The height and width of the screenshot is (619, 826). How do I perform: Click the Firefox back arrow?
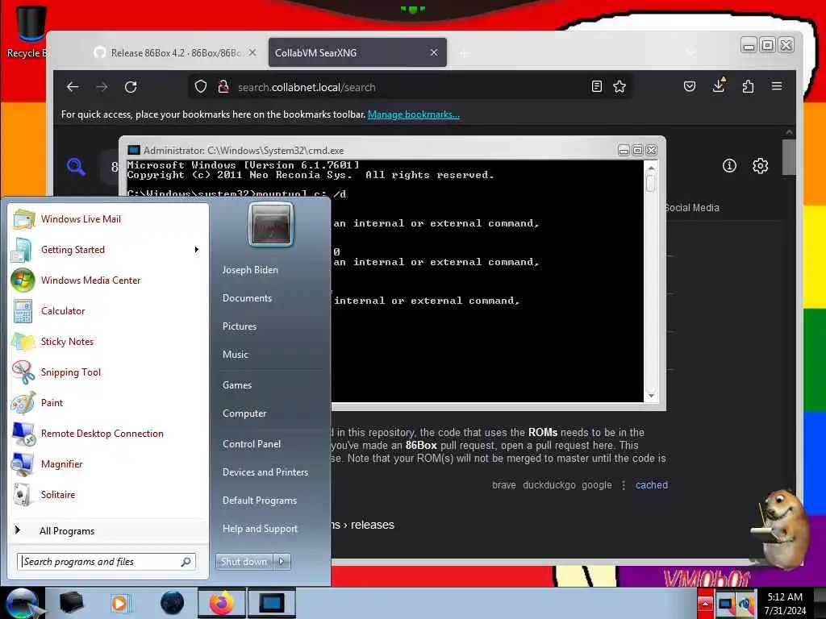pyautogui.click(x=73, y=87)
